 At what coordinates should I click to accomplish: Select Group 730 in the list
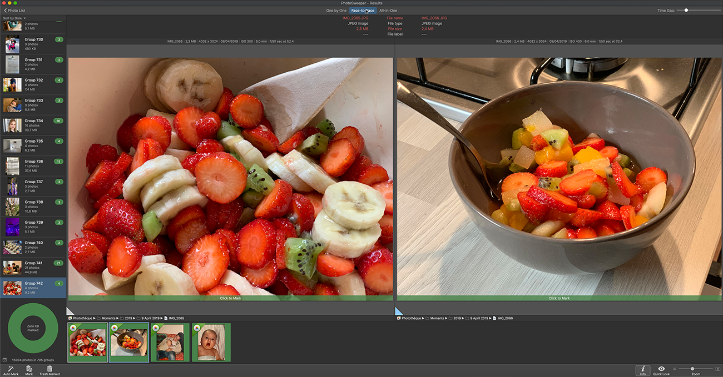point(33,44)
